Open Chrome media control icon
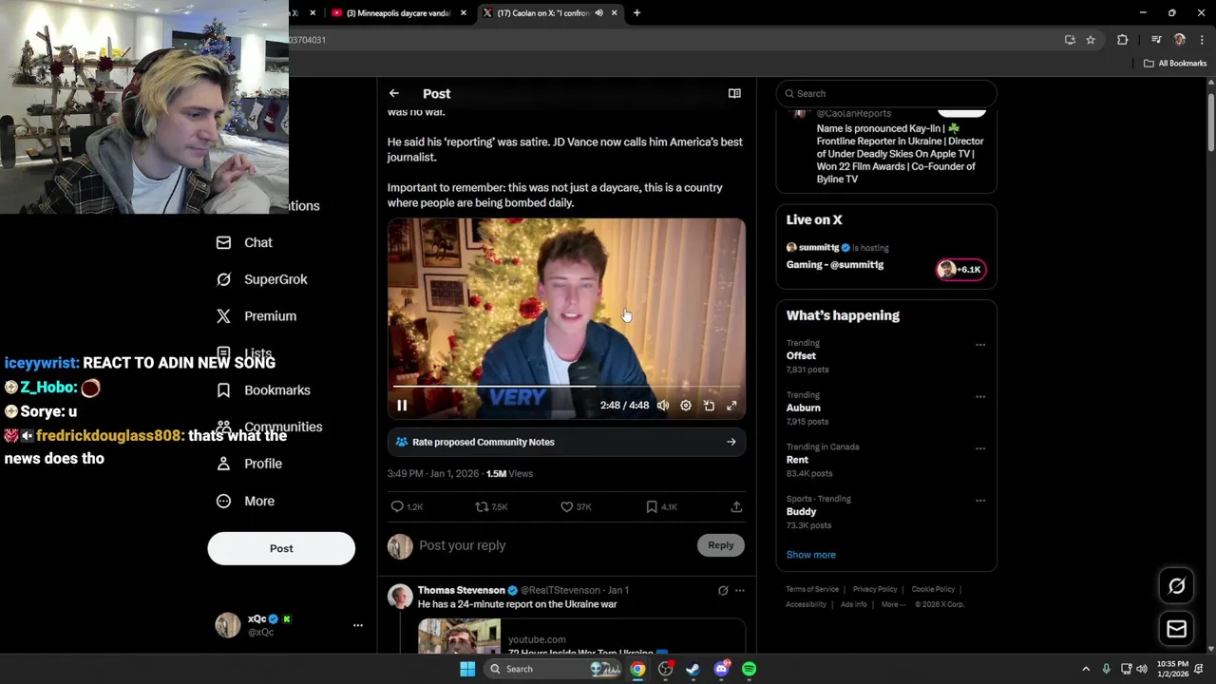1216x684 pixels. (x=1156, y=40)
